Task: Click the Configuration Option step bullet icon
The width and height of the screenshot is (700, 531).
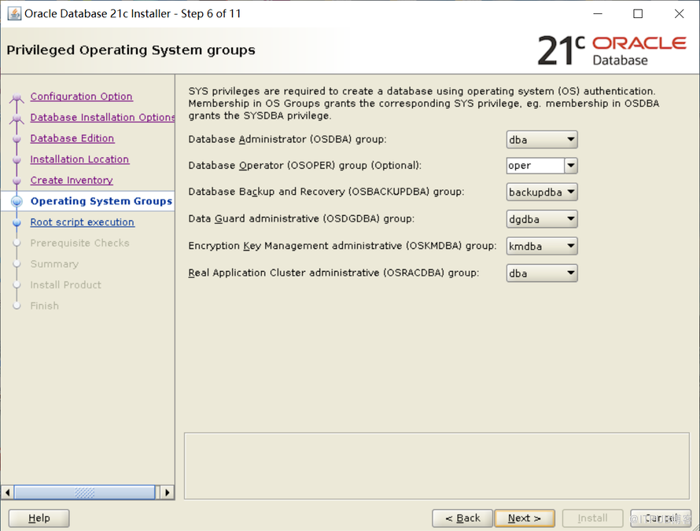Action: point(17,97)
